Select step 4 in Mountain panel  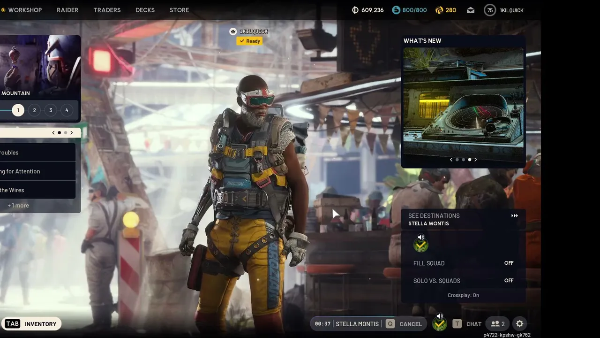click(x=67, y=110)
